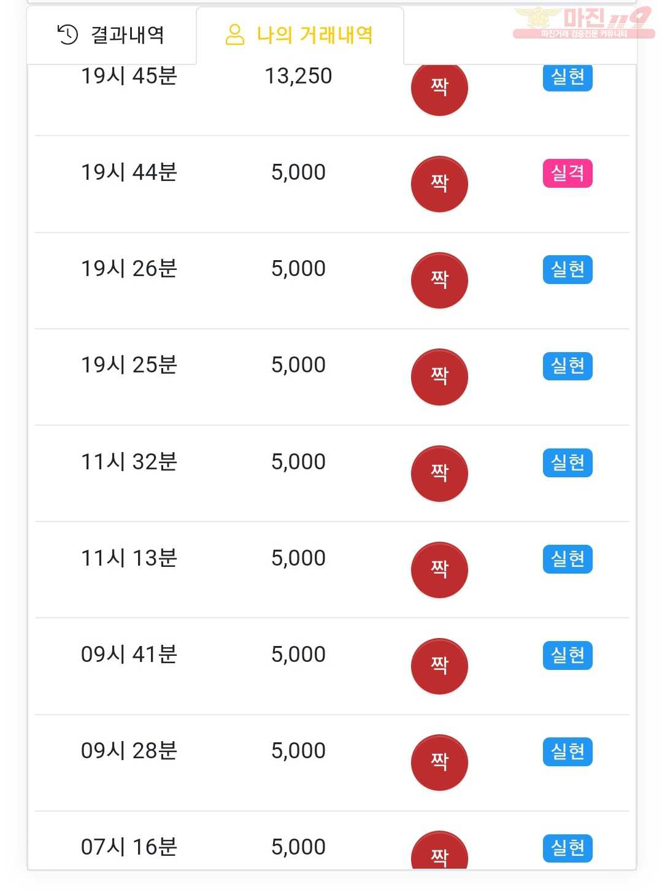Click the blue 실현 label at 07시 16분
This screenshot has height=892, width=662.
568,848
